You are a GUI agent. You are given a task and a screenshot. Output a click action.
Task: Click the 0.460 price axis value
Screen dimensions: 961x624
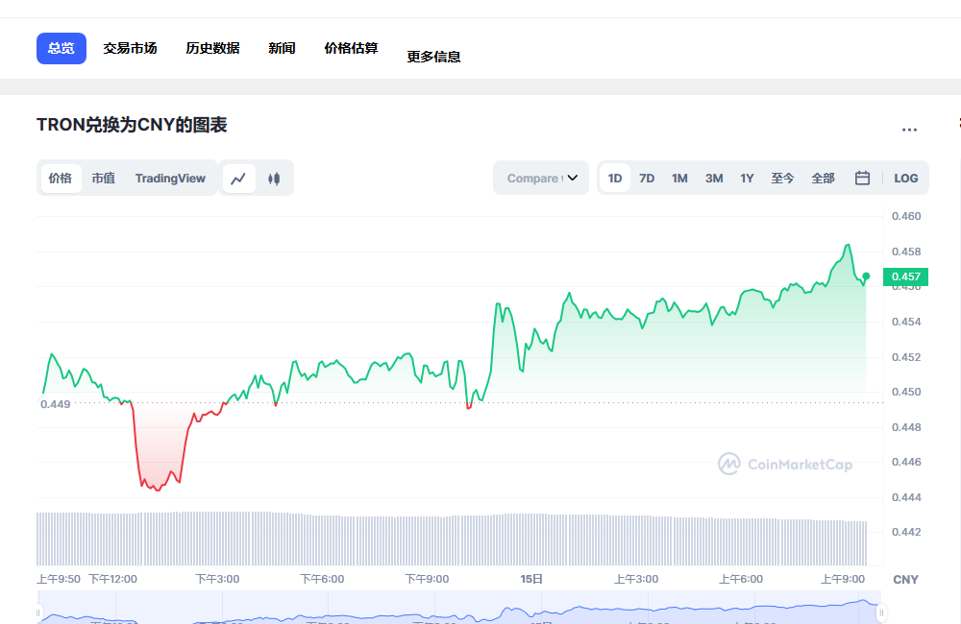[906, 216]
